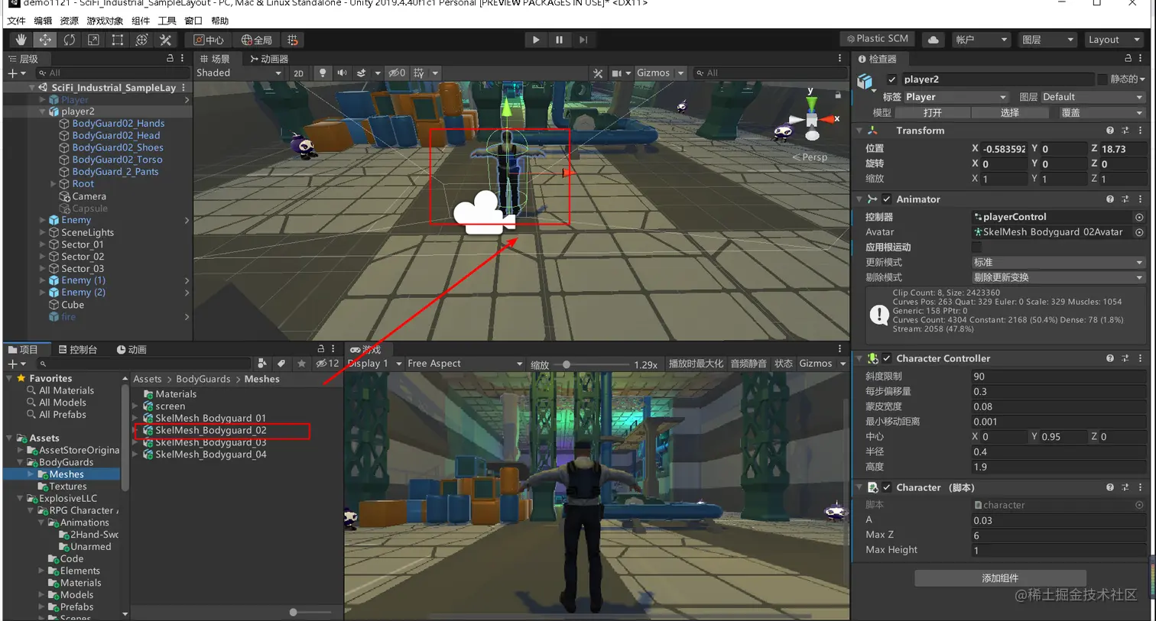Toggle the scene grid visibility icon
This screenshot has width=1156, height=621.
(419, 73)
